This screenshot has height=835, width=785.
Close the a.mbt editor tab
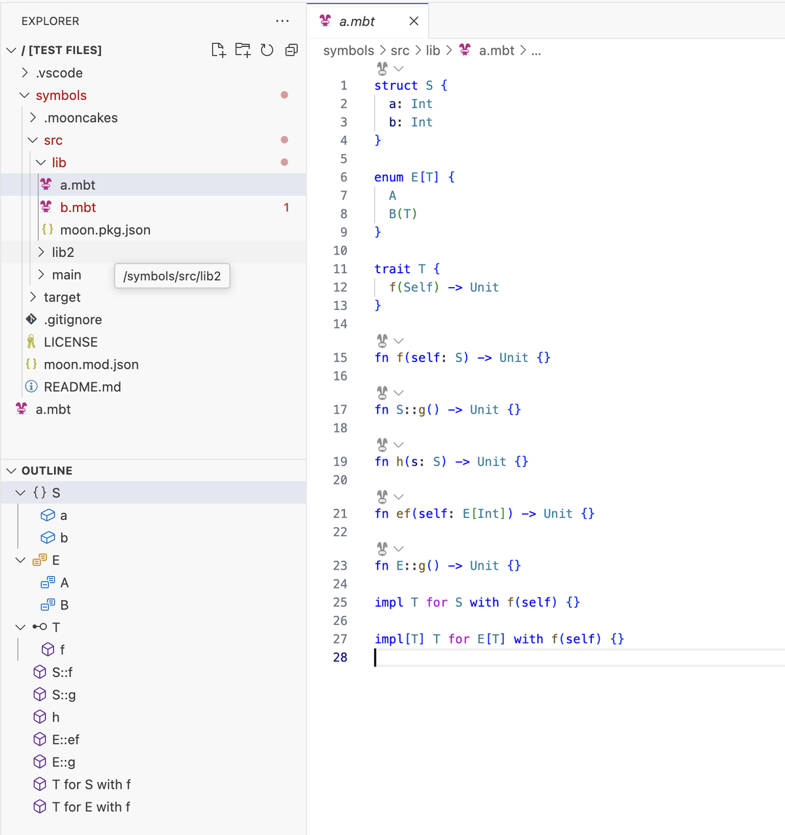[414, 21]
